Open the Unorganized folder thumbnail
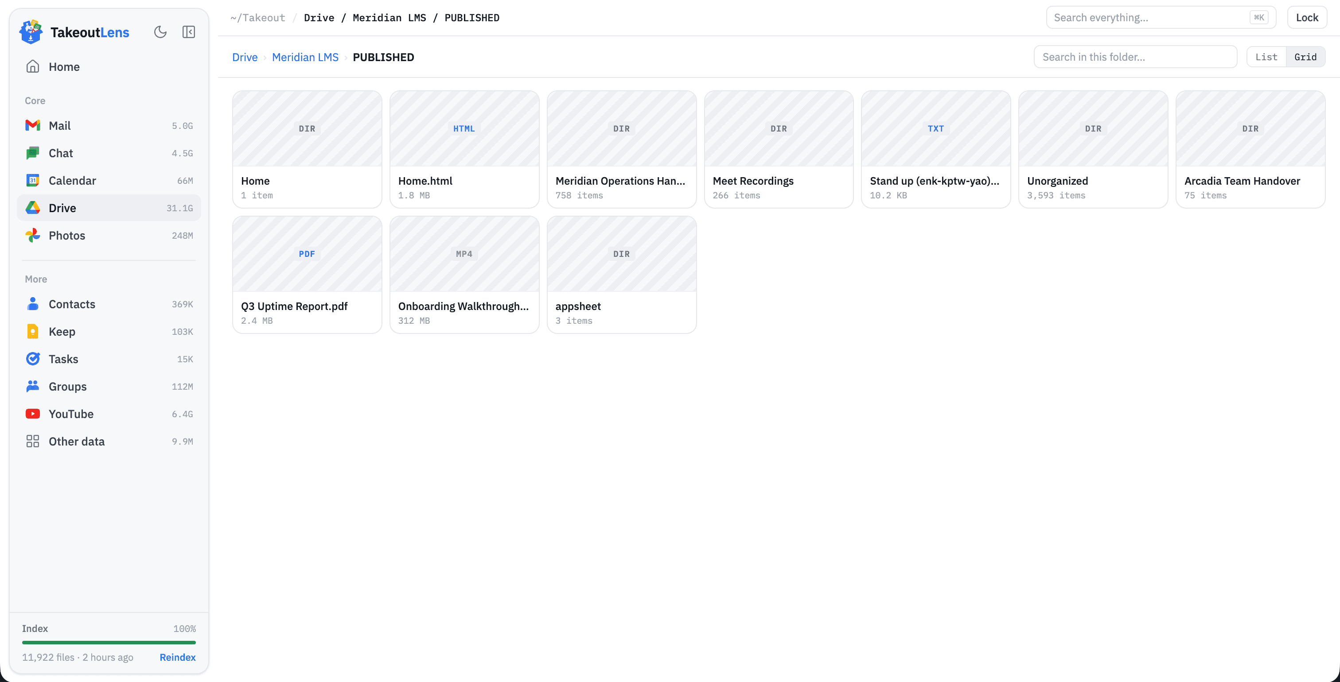This screenshot has width=1340, height=682. [1093, 129]
